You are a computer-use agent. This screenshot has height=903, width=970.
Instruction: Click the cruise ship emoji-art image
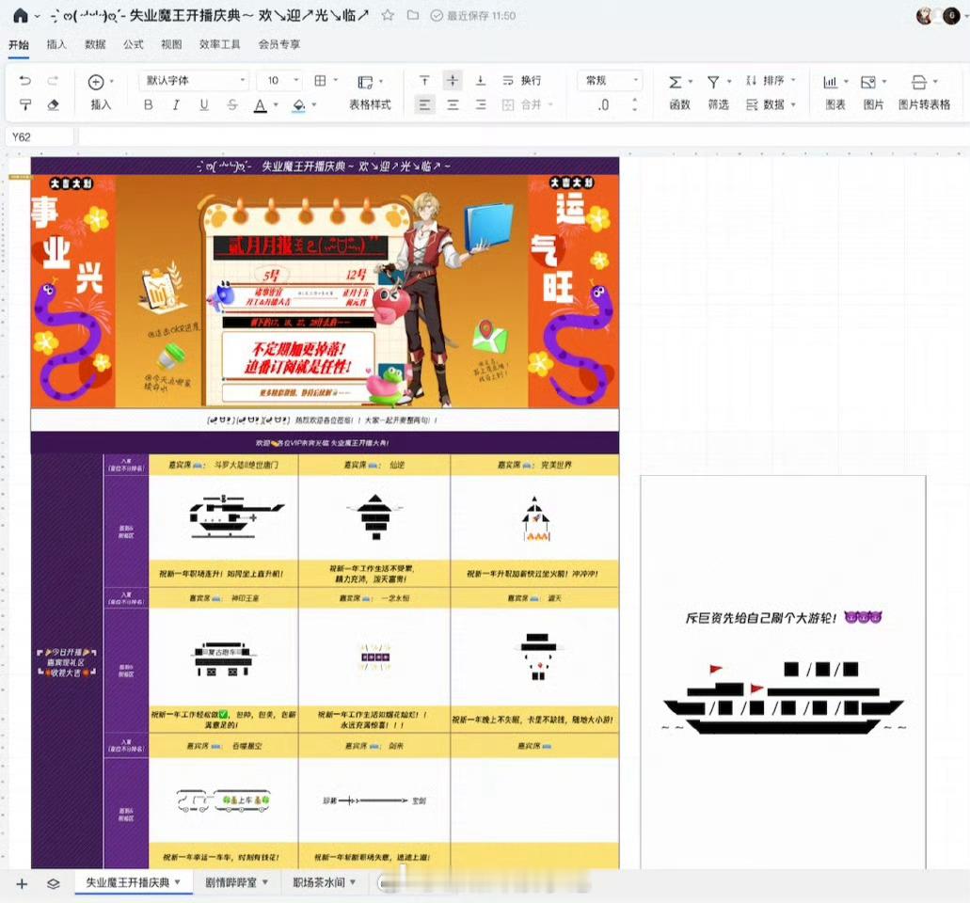pos(783,698)
